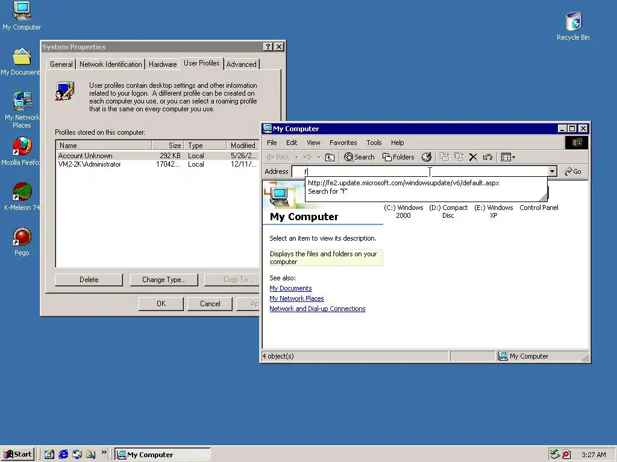Select the (E:) Windows XP drive
Viewport: 617px width, 462px height.
493,211
